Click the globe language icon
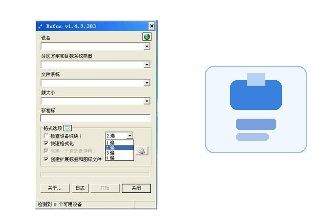Viewport: 329px width, 219px height. 147,37
